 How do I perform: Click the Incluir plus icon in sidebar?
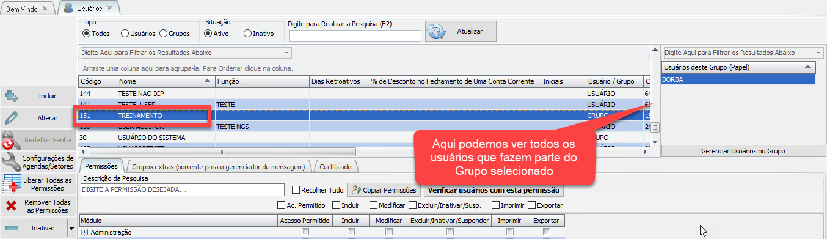click(12, 96)
